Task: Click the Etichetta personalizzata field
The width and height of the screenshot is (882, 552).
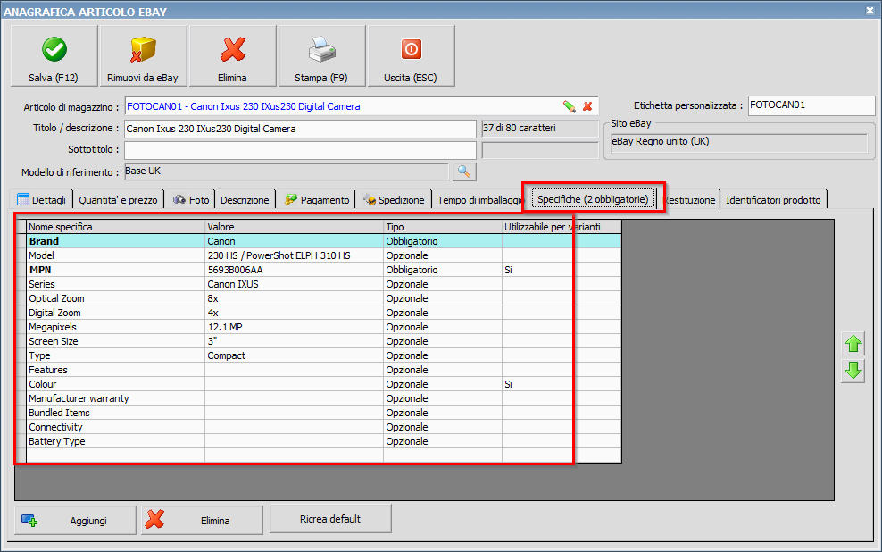Action: coord(811,105)
